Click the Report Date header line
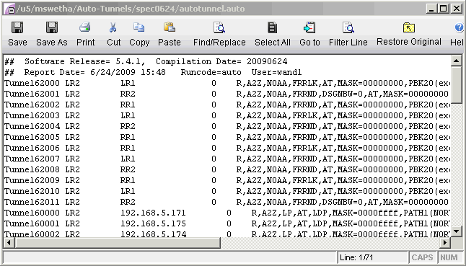This screenshot has width=466, height=266. pyautogui.click(x=153, y=72)
